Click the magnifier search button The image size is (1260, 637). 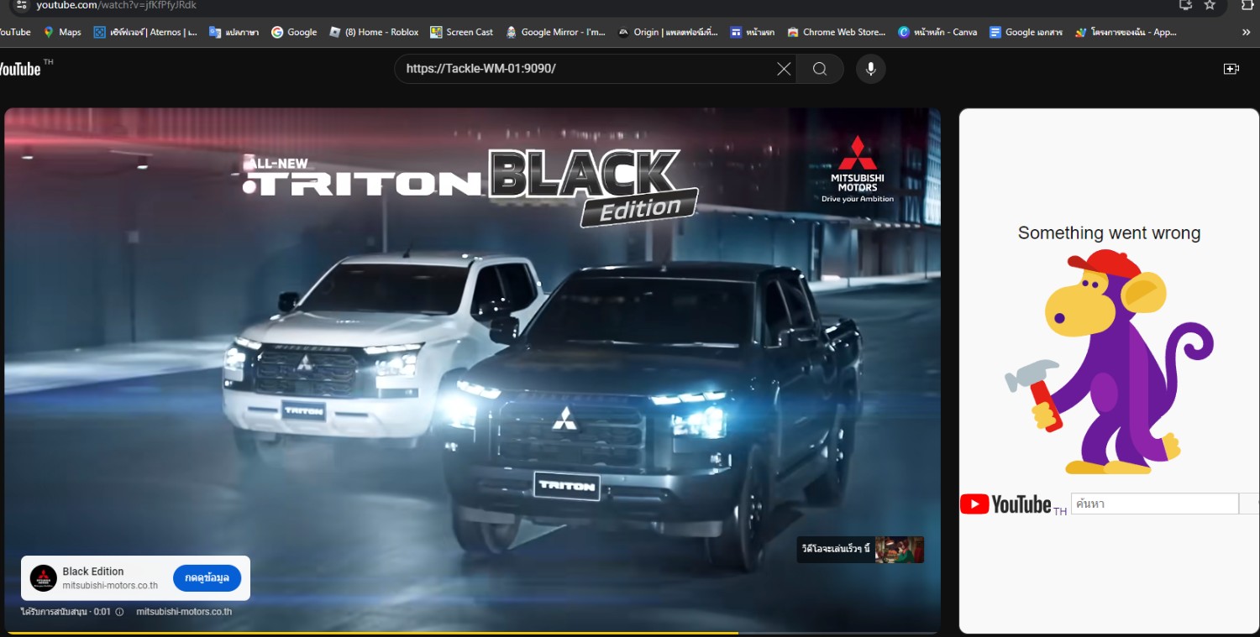pos(820,69)
